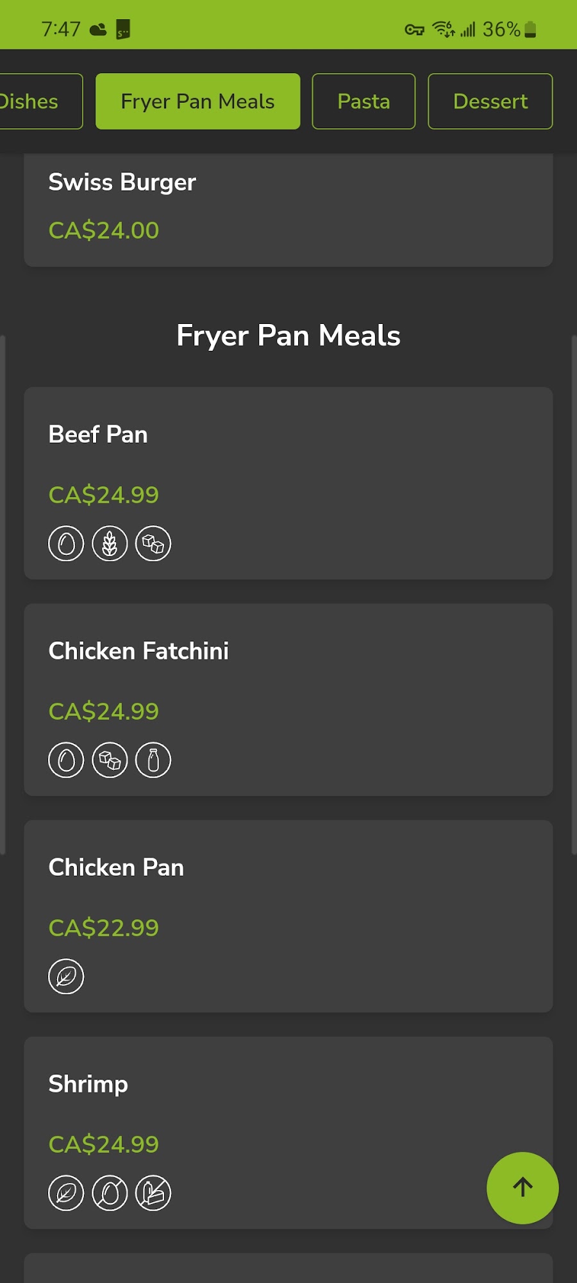This screenshot has height=1283, width=577.
Task: Switch to the Pasta tab
Action: tap(363, 101)
